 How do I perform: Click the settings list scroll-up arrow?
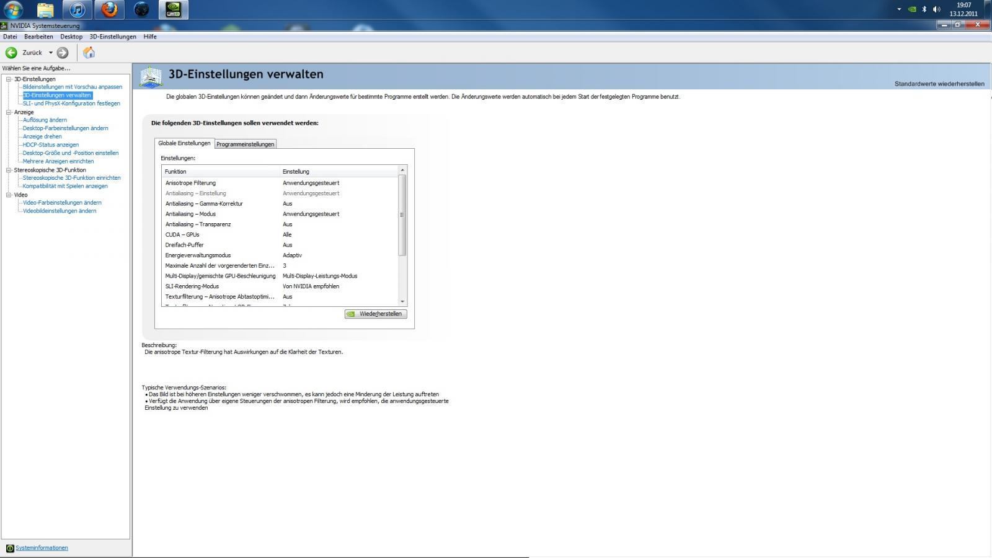pyautogui.click(x=402, y=170)
